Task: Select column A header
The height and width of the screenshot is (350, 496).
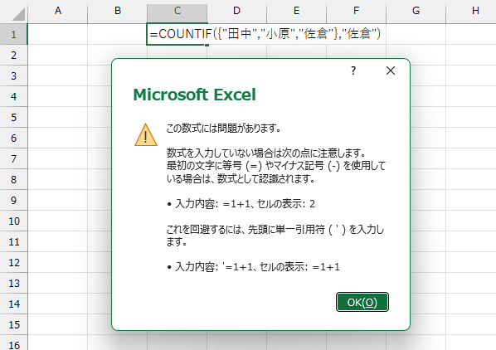Action: point(57,12)
